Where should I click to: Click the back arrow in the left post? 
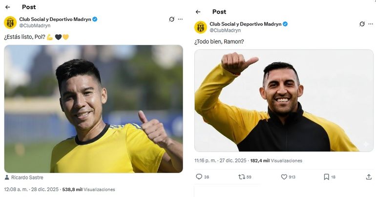click(x=7, y=7)
